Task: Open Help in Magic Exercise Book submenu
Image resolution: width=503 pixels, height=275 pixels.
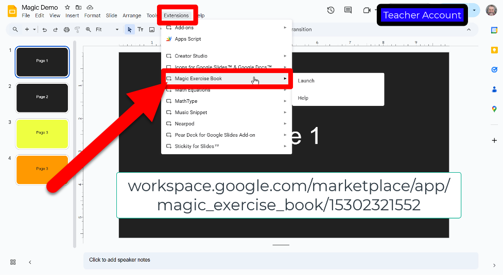Action: click(338, 98)
